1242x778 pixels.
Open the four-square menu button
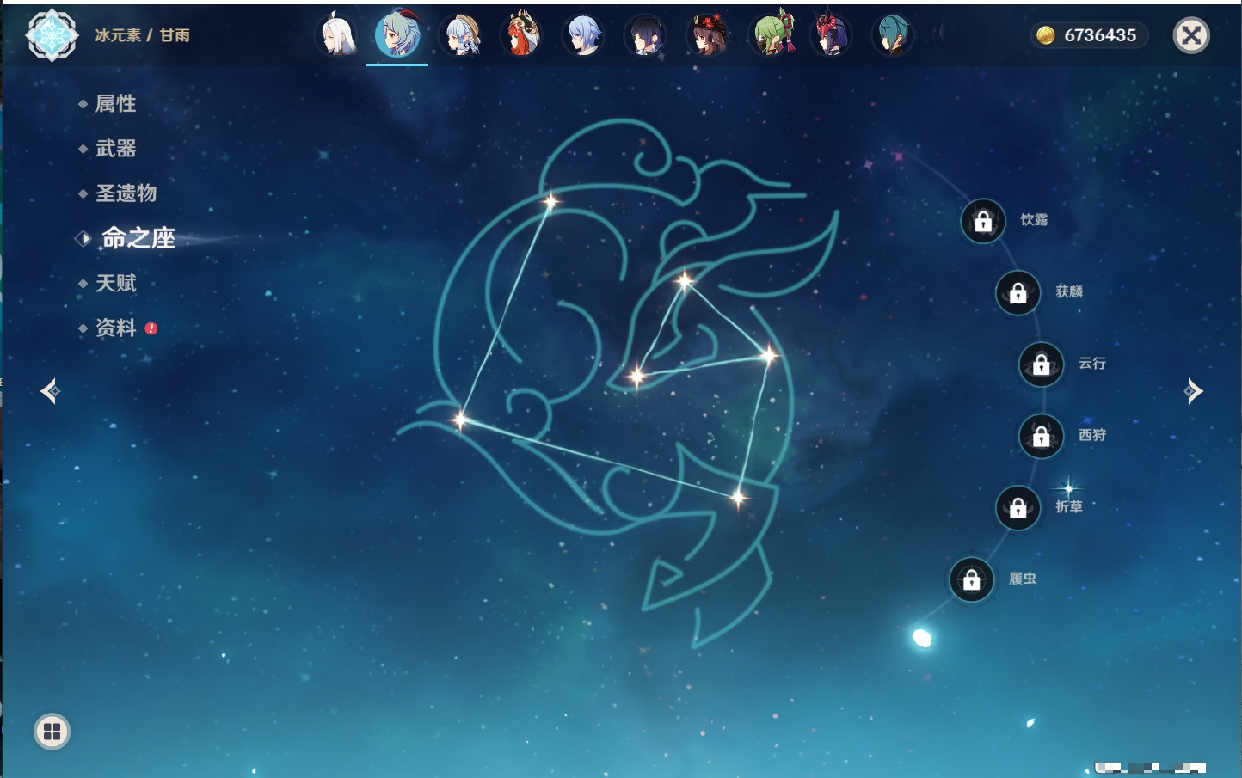52,732
